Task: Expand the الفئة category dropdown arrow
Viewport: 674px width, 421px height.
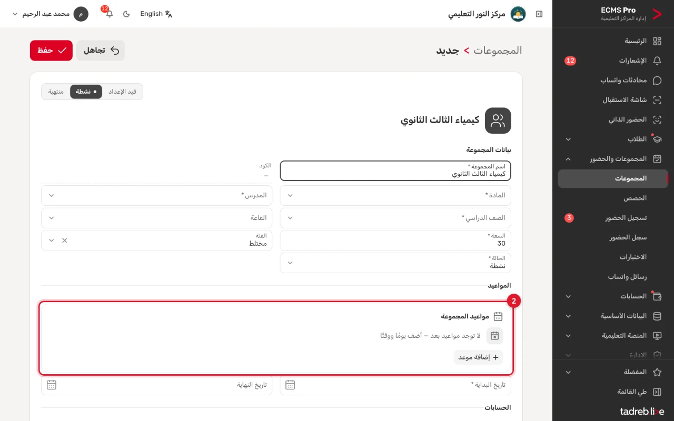Action: point(51,240)
